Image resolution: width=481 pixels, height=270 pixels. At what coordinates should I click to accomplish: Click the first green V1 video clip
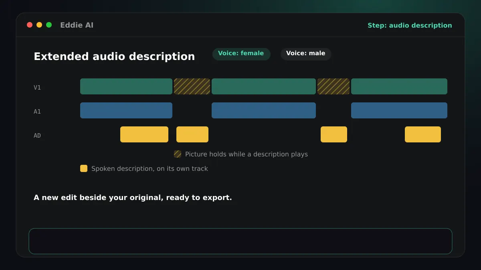click(126, 86)
